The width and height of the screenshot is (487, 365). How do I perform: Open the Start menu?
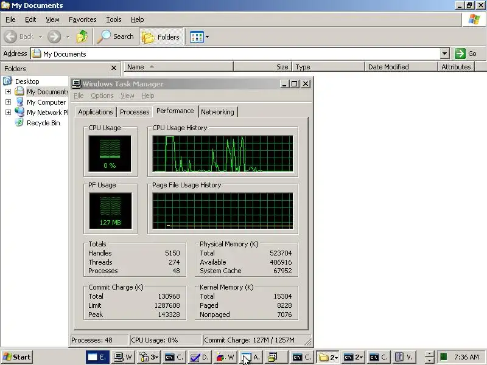coord(17,357)
